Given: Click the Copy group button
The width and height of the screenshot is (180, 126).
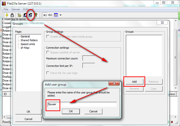Looking at the screenshot, I should pyautogui.click(x=154, y=89).
